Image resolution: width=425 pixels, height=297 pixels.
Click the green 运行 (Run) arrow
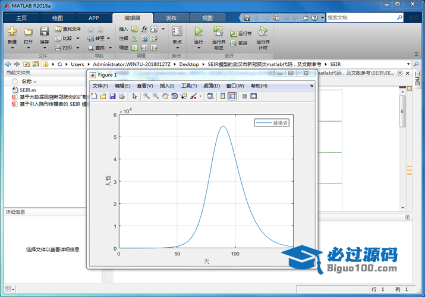click(199, 31)
